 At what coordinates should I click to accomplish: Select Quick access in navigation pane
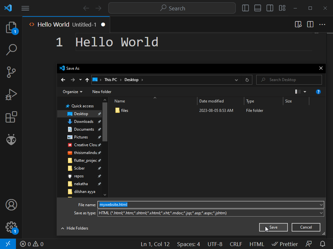pos(80,106)
